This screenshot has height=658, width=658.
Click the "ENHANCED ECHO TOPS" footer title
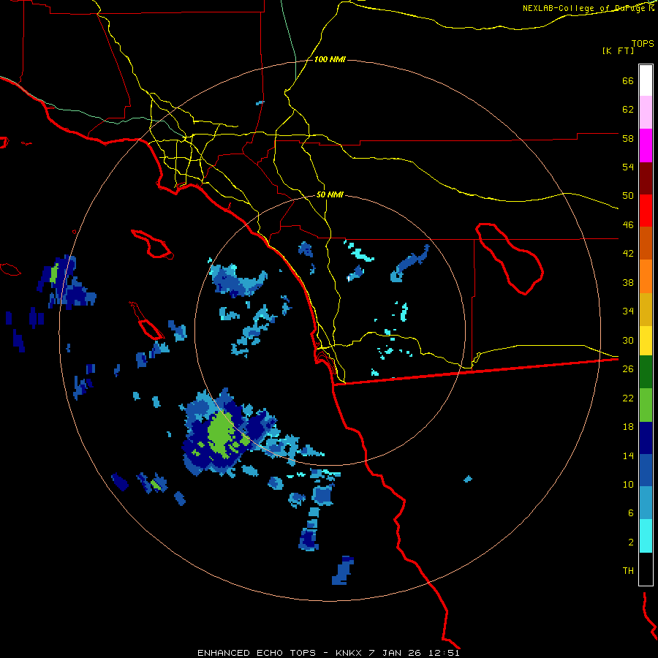coord(257,653)
